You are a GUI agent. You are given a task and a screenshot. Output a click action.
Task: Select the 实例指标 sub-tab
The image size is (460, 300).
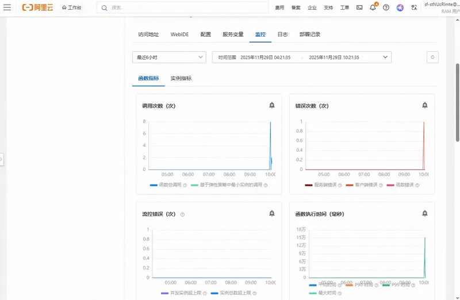(181, 78)
